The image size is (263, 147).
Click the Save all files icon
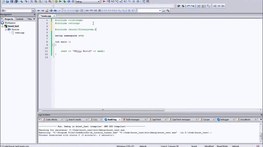pos(16,1)
